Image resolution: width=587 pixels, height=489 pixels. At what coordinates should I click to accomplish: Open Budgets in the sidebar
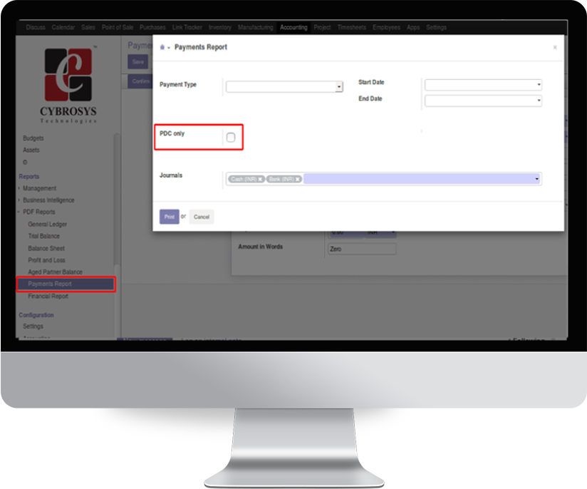(33, 138)
